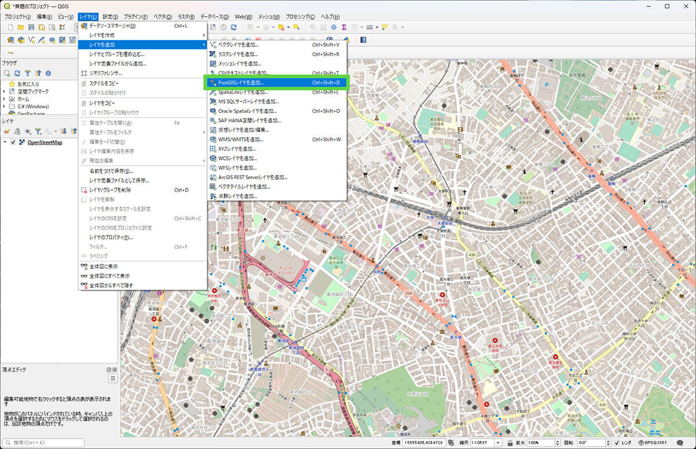The height and width of the screenshot is (449, 696).
Task: Click the manage map themes eye icon
Action: 27,132
